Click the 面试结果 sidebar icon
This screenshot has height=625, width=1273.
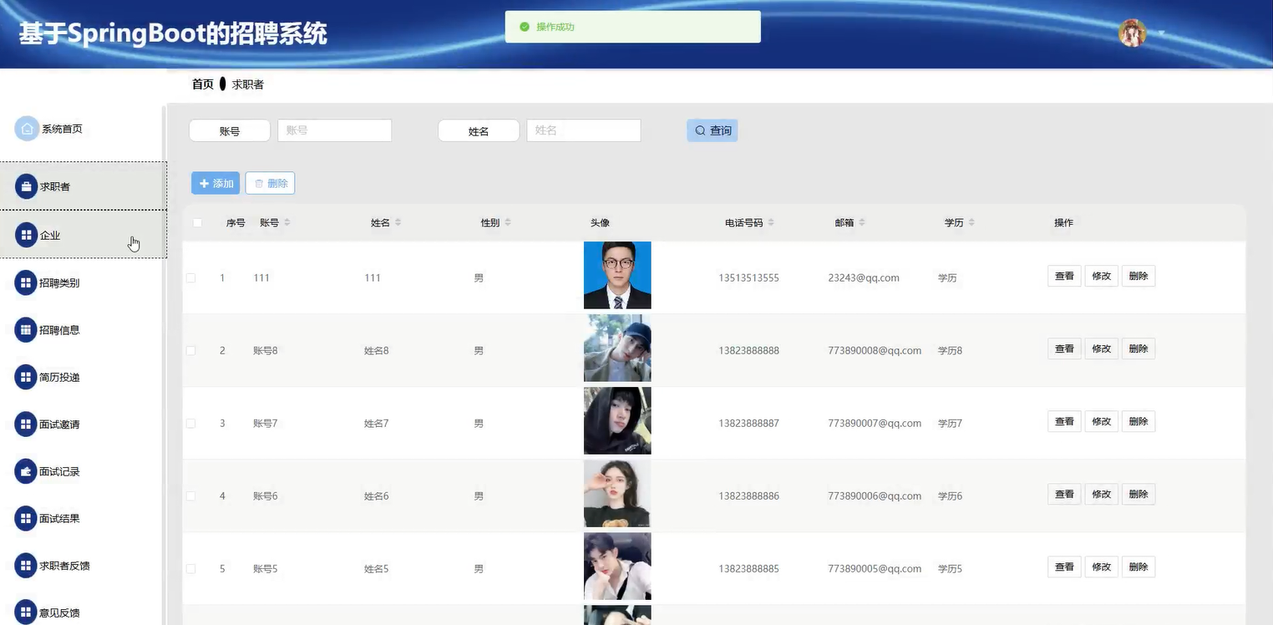pos(26,518)
